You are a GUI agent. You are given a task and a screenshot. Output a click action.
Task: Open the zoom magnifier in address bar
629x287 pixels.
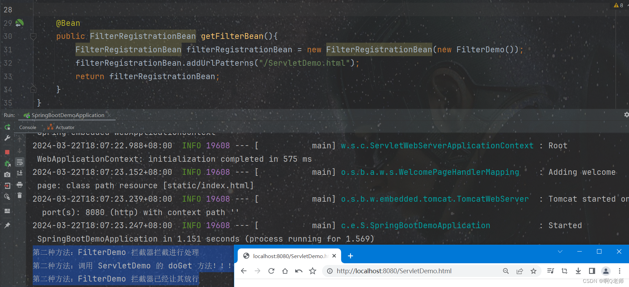coord(506,271)
